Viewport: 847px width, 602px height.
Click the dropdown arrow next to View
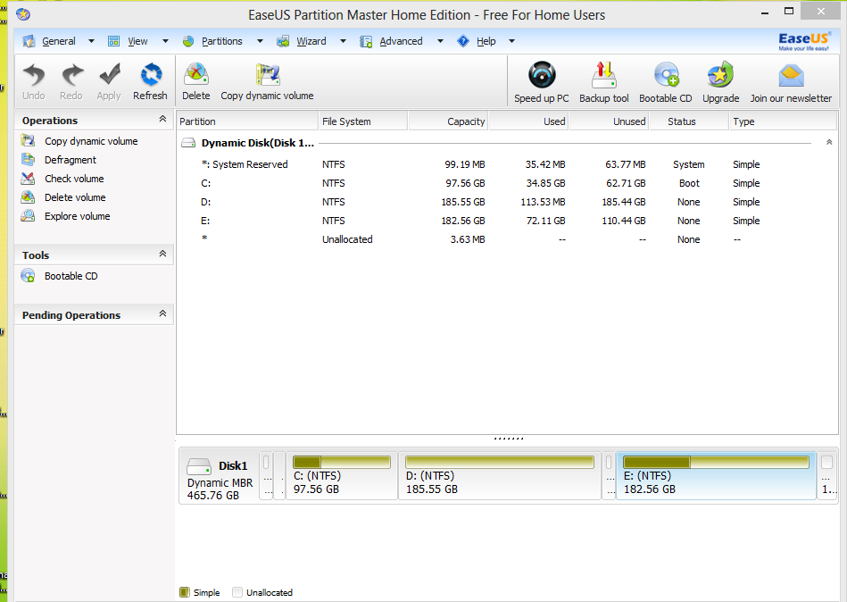coord(165,41)
